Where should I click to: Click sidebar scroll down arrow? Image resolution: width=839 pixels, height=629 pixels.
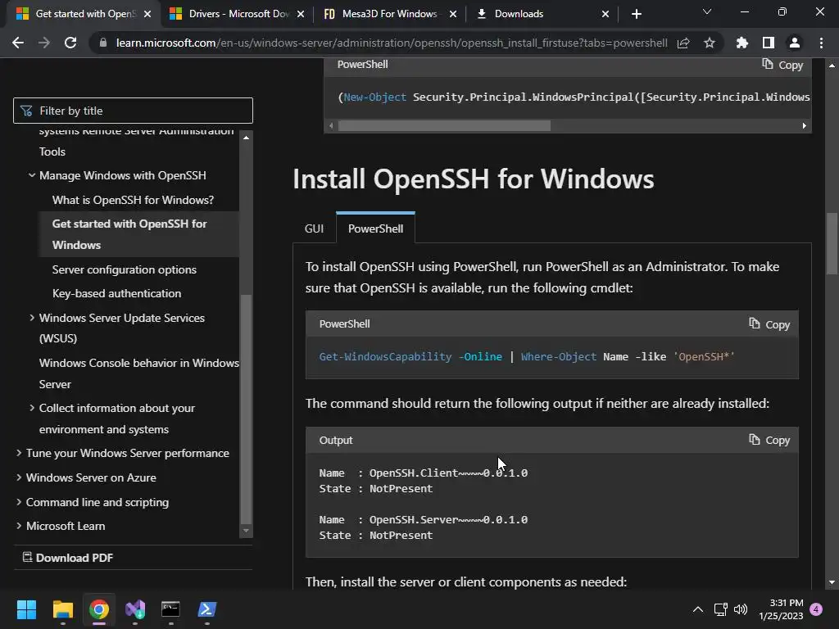(246, 531)
